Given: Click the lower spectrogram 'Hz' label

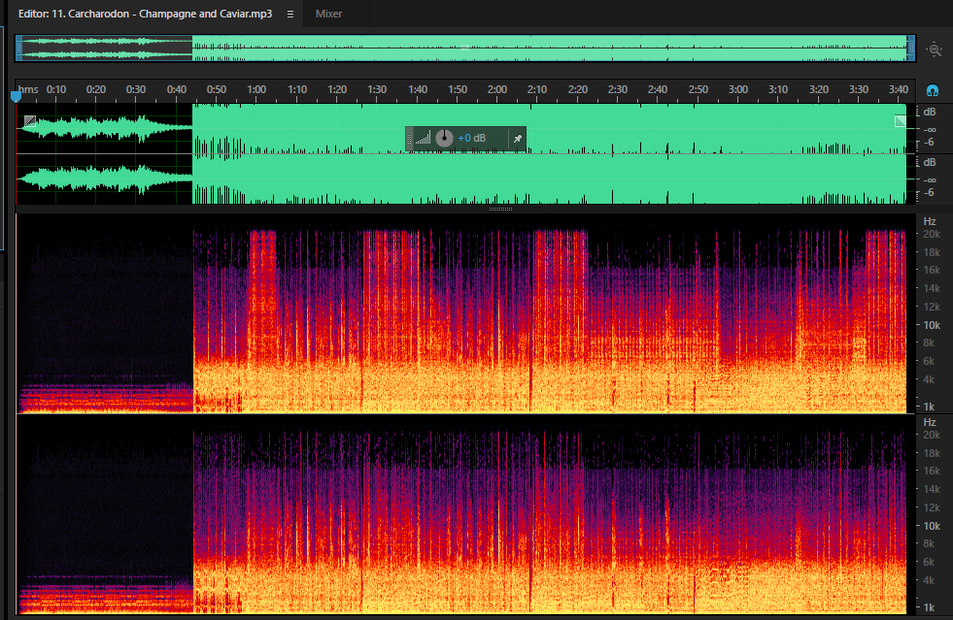Looking at the screenshot, I should (x=930, y=422).
